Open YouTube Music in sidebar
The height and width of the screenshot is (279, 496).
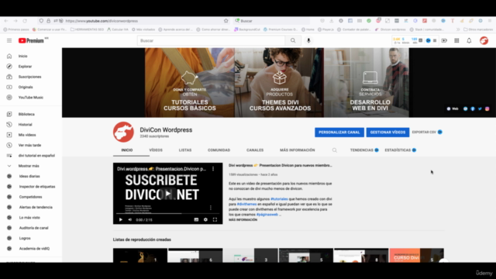[31, 98]
